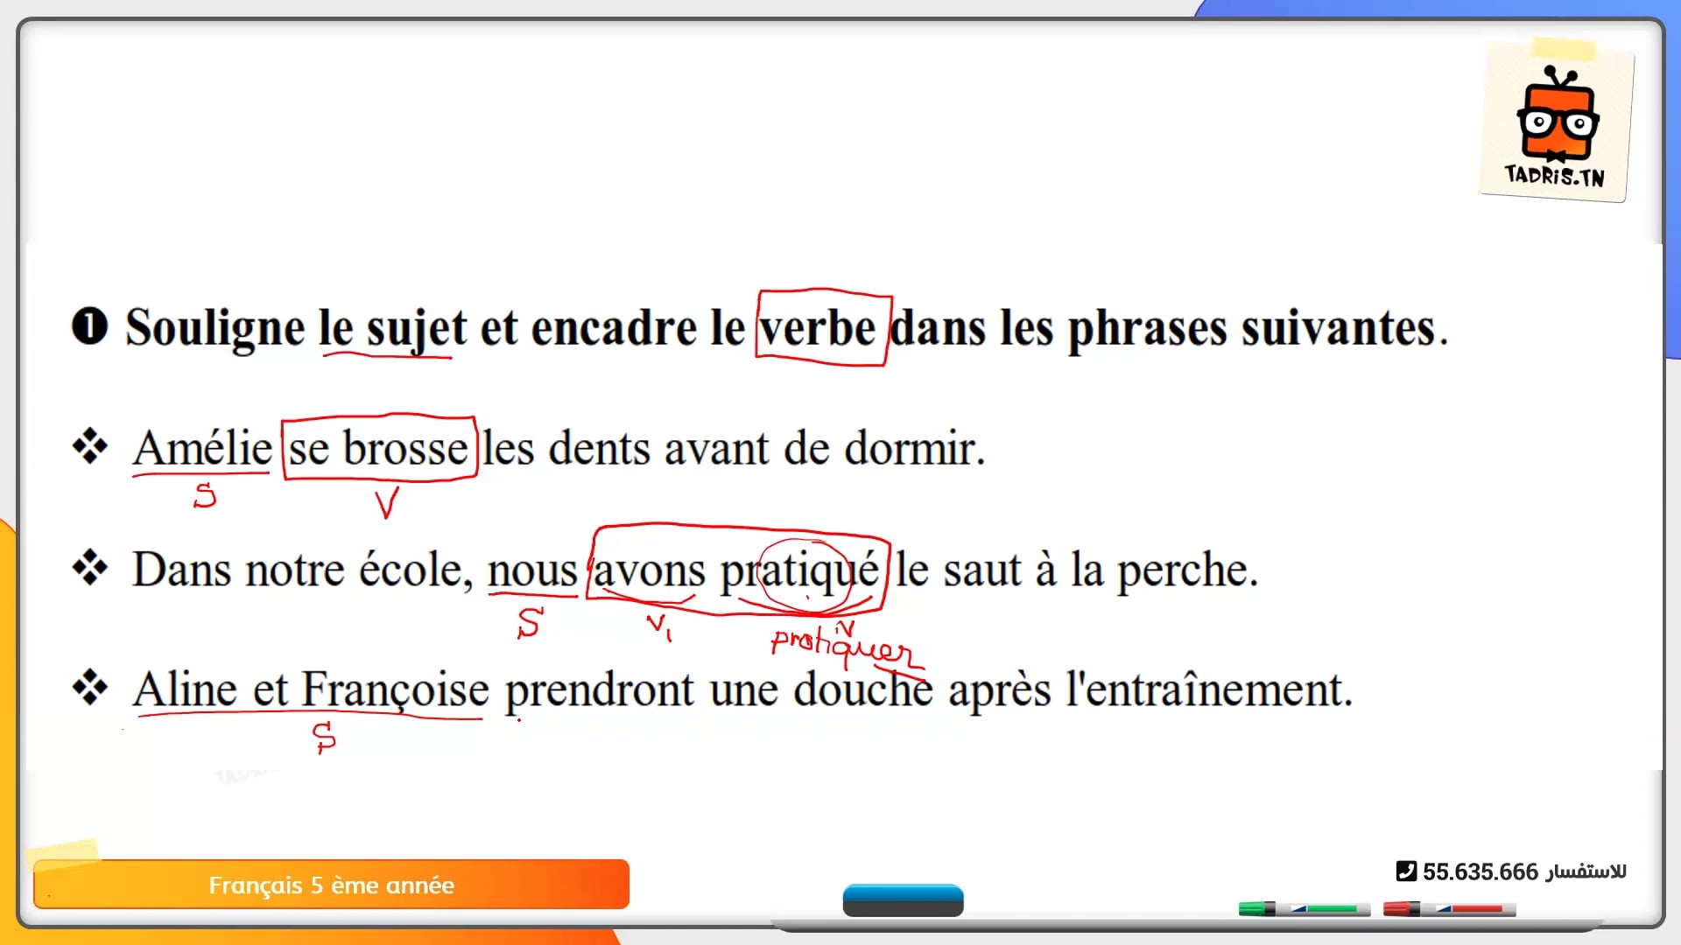The height and width of the screenshot is (945, 1681).
Task: Click the phone icon beside 55.635.666
Action: point(1405,871)
